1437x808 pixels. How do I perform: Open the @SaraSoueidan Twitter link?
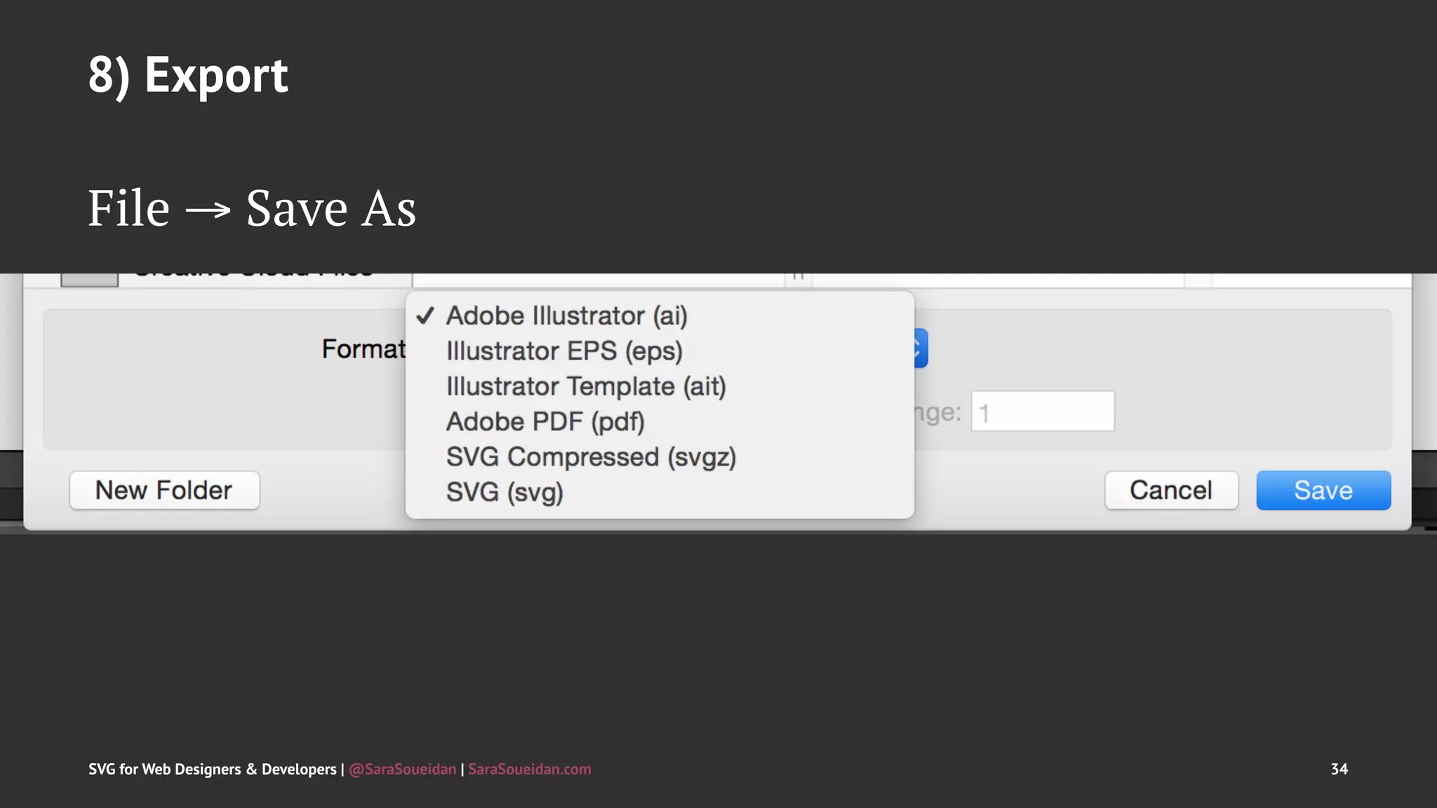(402, 769)
